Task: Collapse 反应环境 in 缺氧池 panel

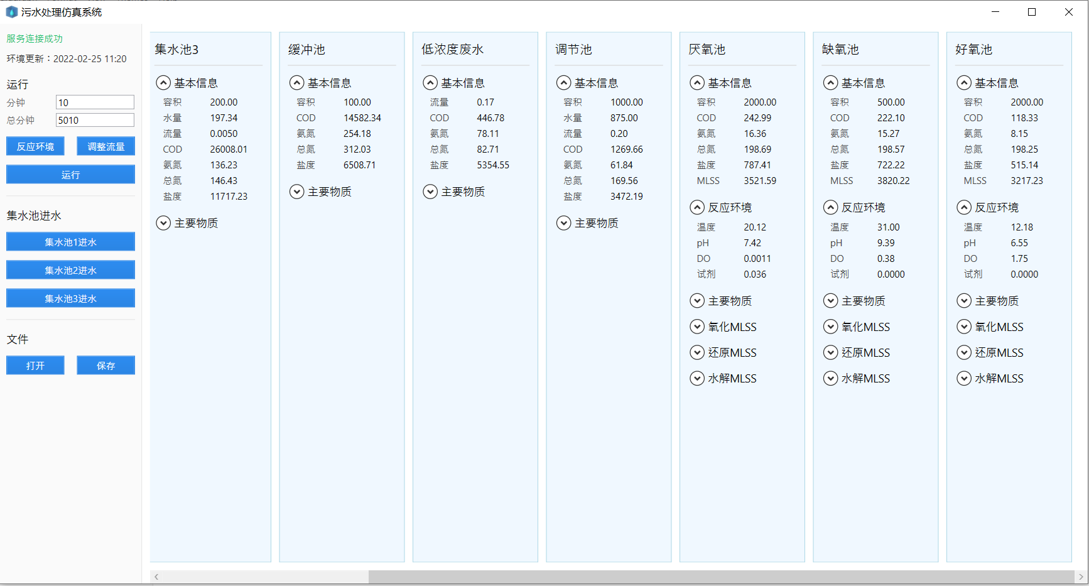Action: 831,207
